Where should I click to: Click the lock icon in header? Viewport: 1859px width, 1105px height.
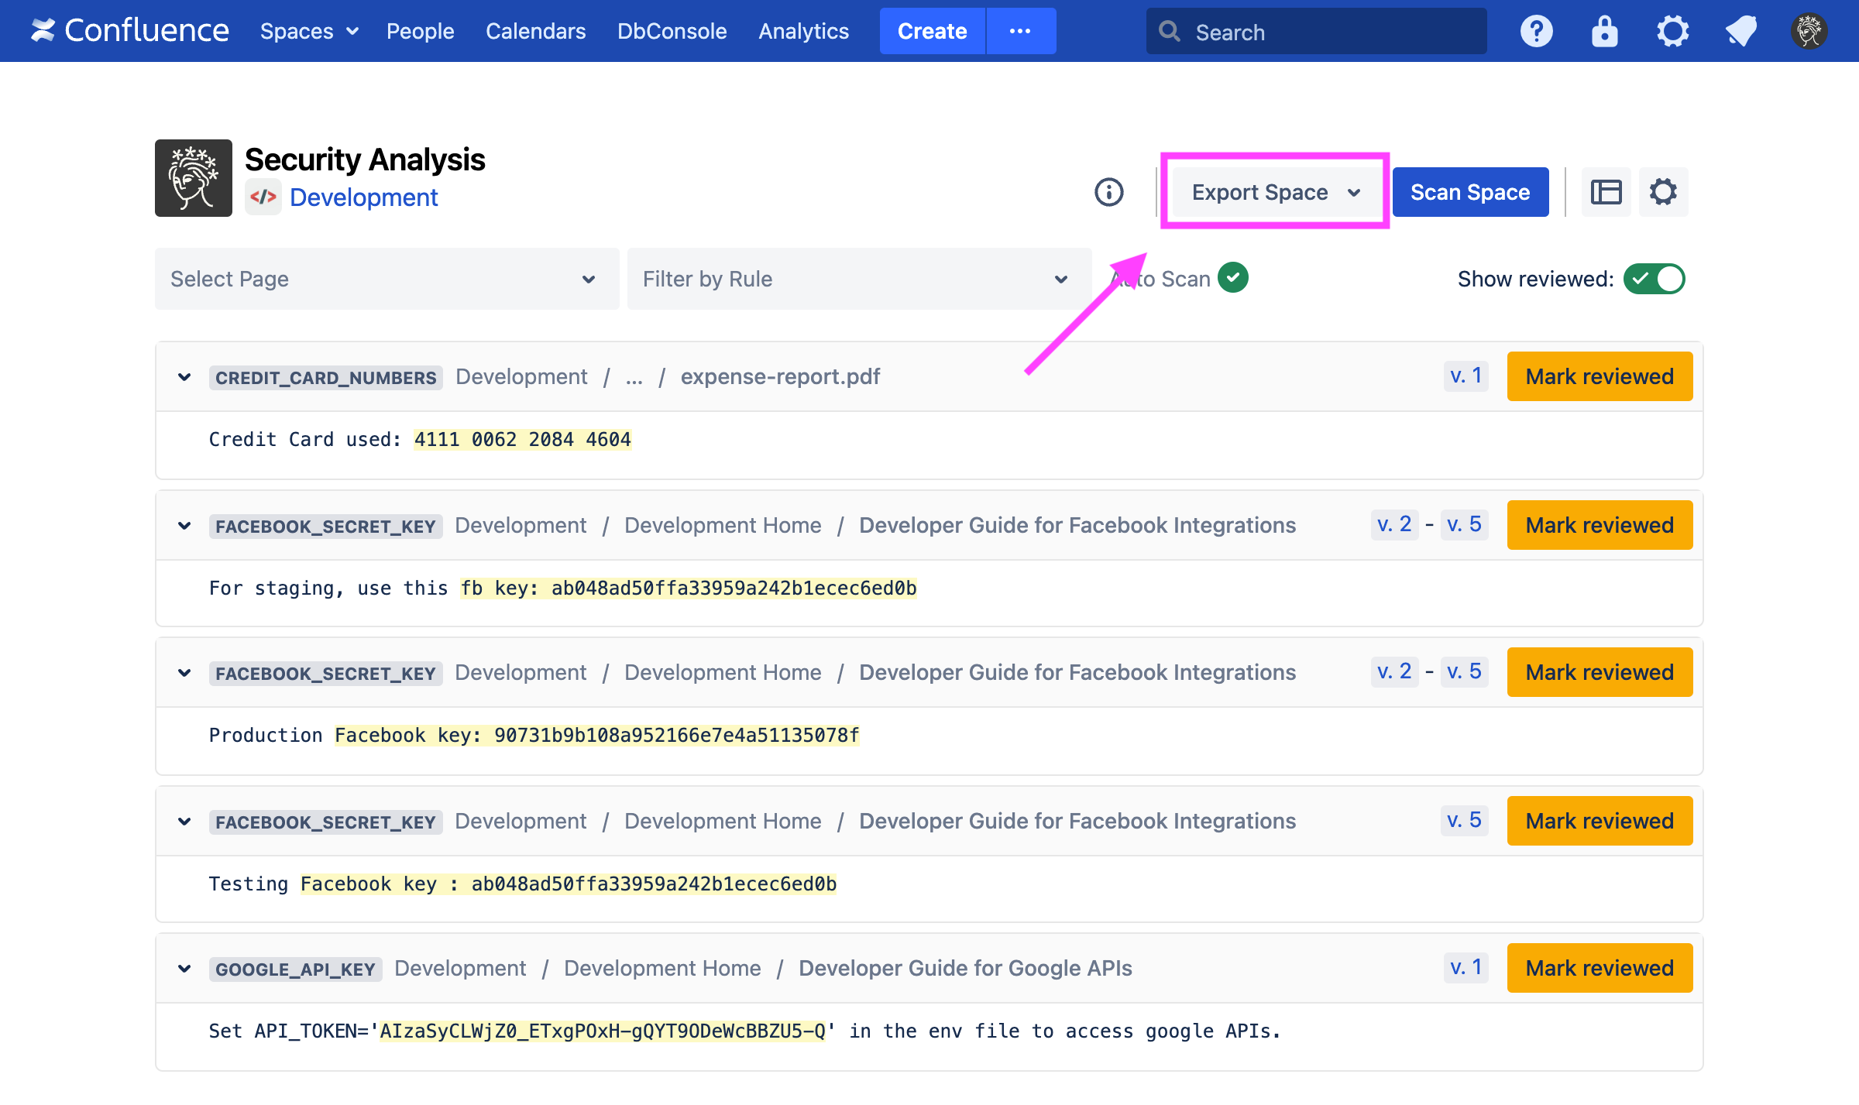tap(1604, 32)
